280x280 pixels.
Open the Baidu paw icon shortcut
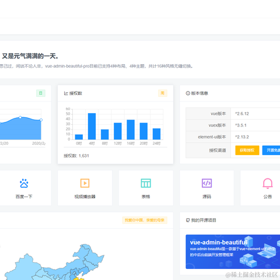tap(24, 183)
